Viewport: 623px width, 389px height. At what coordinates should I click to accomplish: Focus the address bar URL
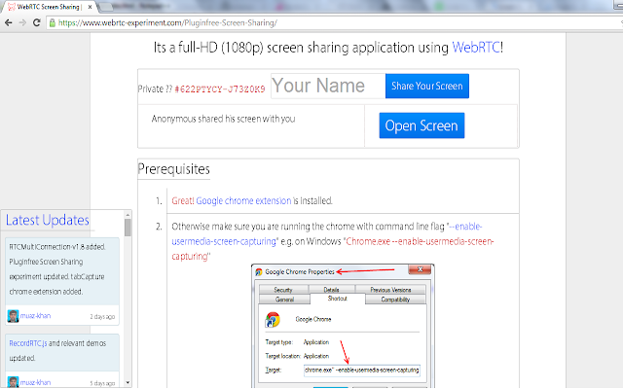pos(167,23)
